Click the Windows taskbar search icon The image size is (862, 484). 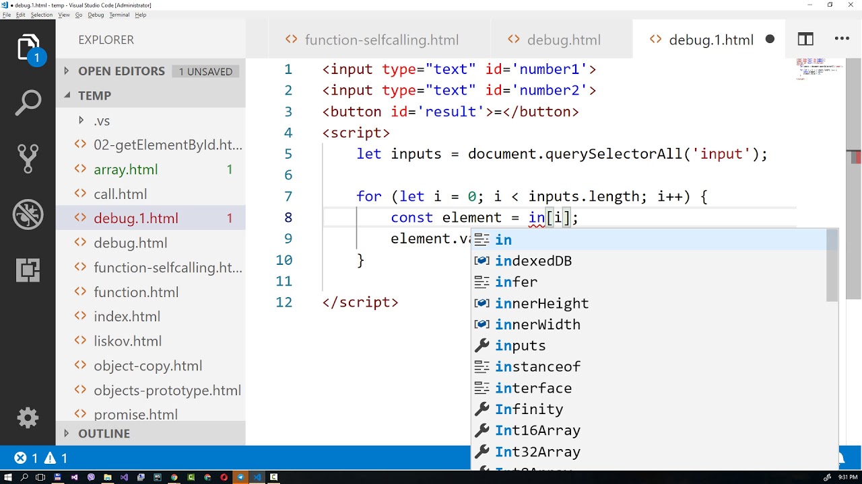[x=24, y=477]
